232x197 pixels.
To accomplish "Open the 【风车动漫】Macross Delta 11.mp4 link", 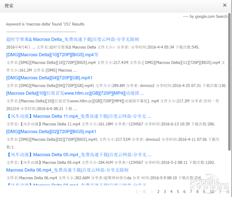I will pyautogui.click(x=79, y=116).
